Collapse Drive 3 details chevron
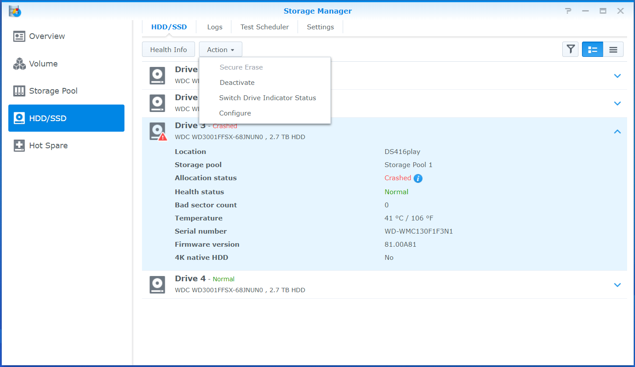The width and height of the screenshot is (635, 367). pyautogui.click(x=617, y=131)
